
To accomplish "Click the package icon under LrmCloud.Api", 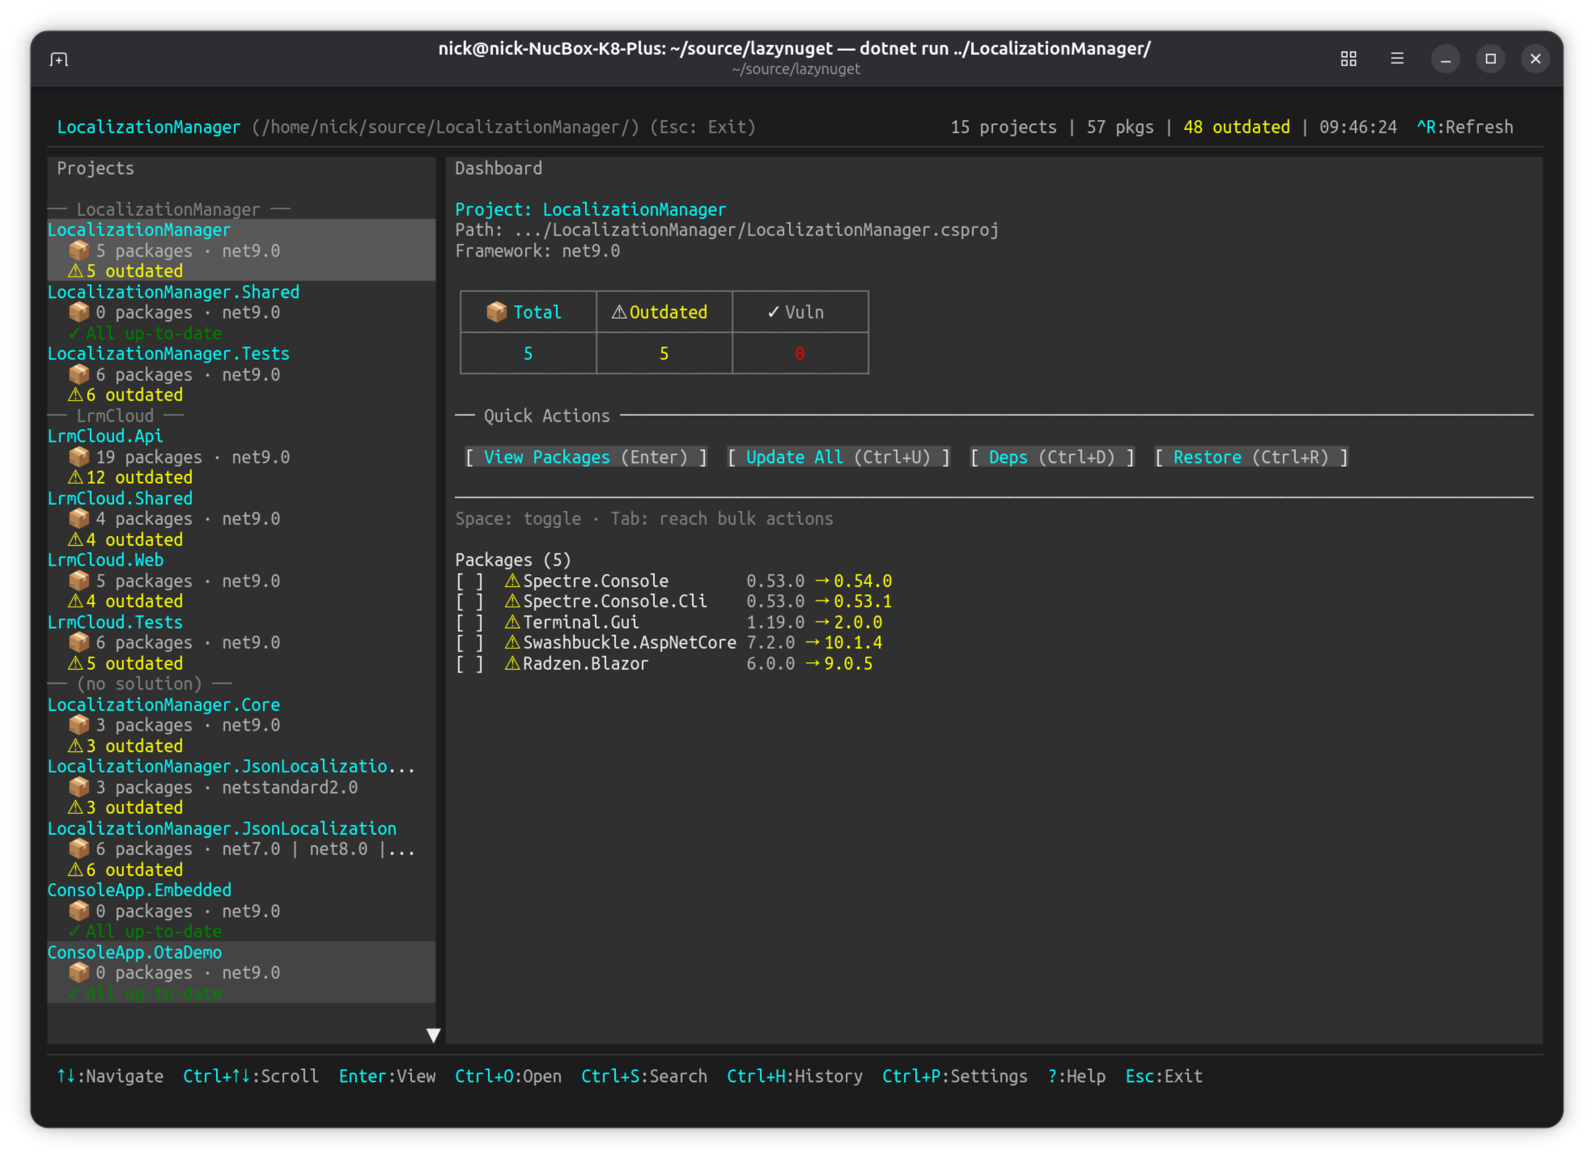I will (x=80, y=456).
